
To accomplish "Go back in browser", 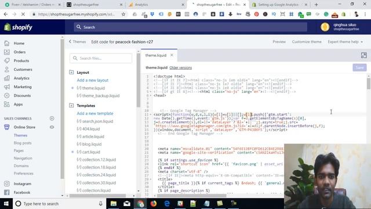I will point(6,14).
